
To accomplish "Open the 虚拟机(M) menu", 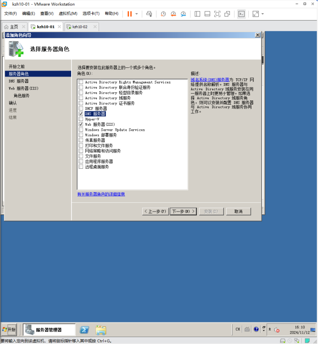I will click(68, 14).
